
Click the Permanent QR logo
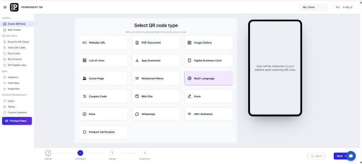point(14,7)
